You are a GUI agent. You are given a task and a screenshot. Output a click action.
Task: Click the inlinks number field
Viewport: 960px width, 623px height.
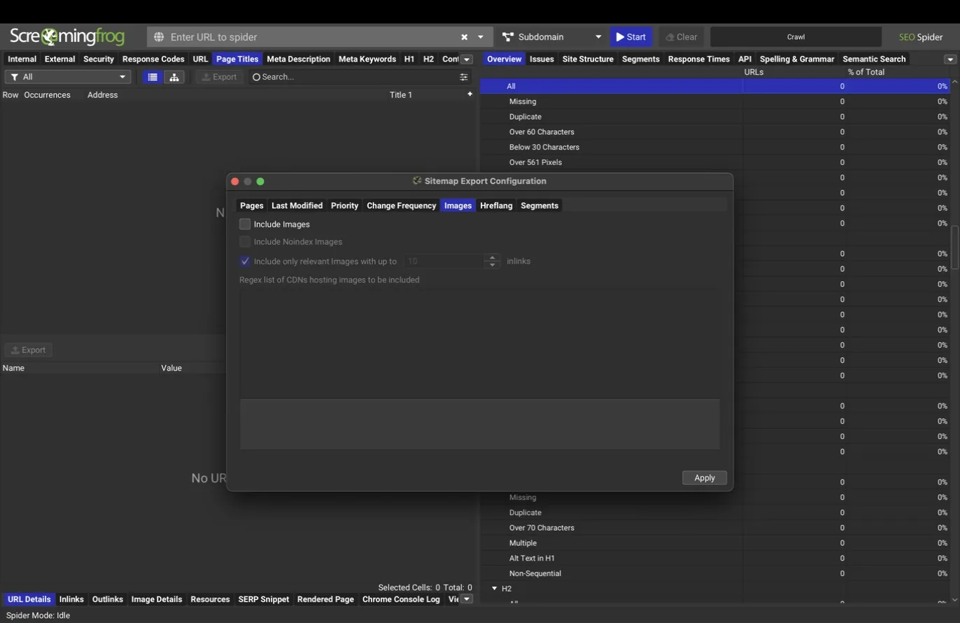(444, 262)
